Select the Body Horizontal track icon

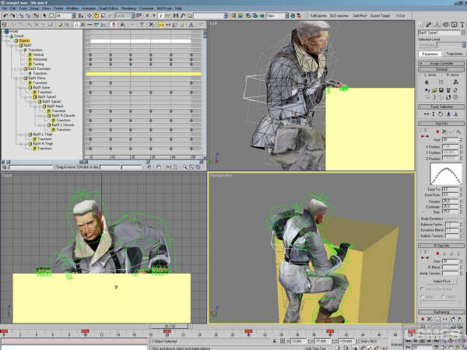[427, 114]
